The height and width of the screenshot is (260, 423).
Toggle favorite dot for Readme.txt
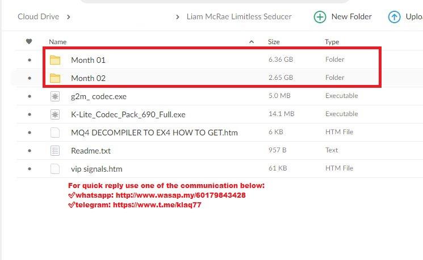pos(30,151)
